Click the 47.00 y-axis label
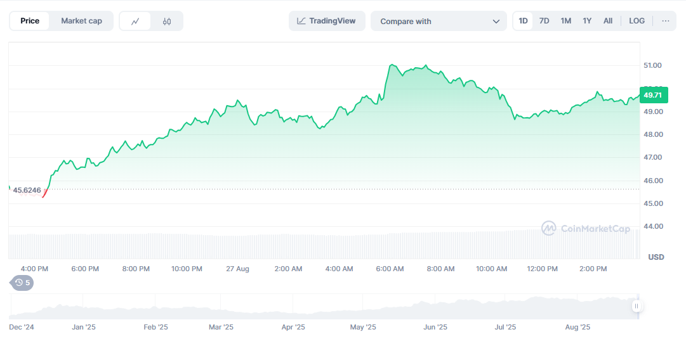The height and width of the screenshot is (339, 686). coord(652,157)
